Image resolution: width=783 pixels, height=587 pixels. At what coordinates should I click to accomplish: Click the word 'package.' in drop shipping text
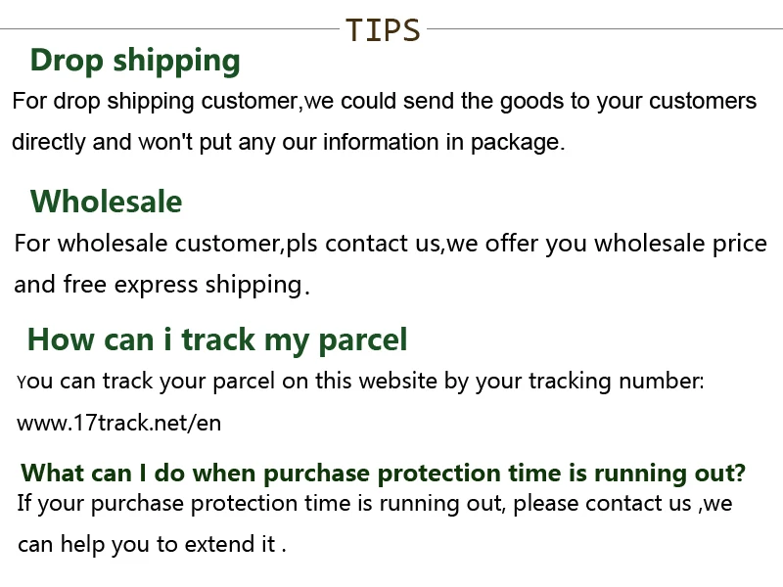coord(518,143)
